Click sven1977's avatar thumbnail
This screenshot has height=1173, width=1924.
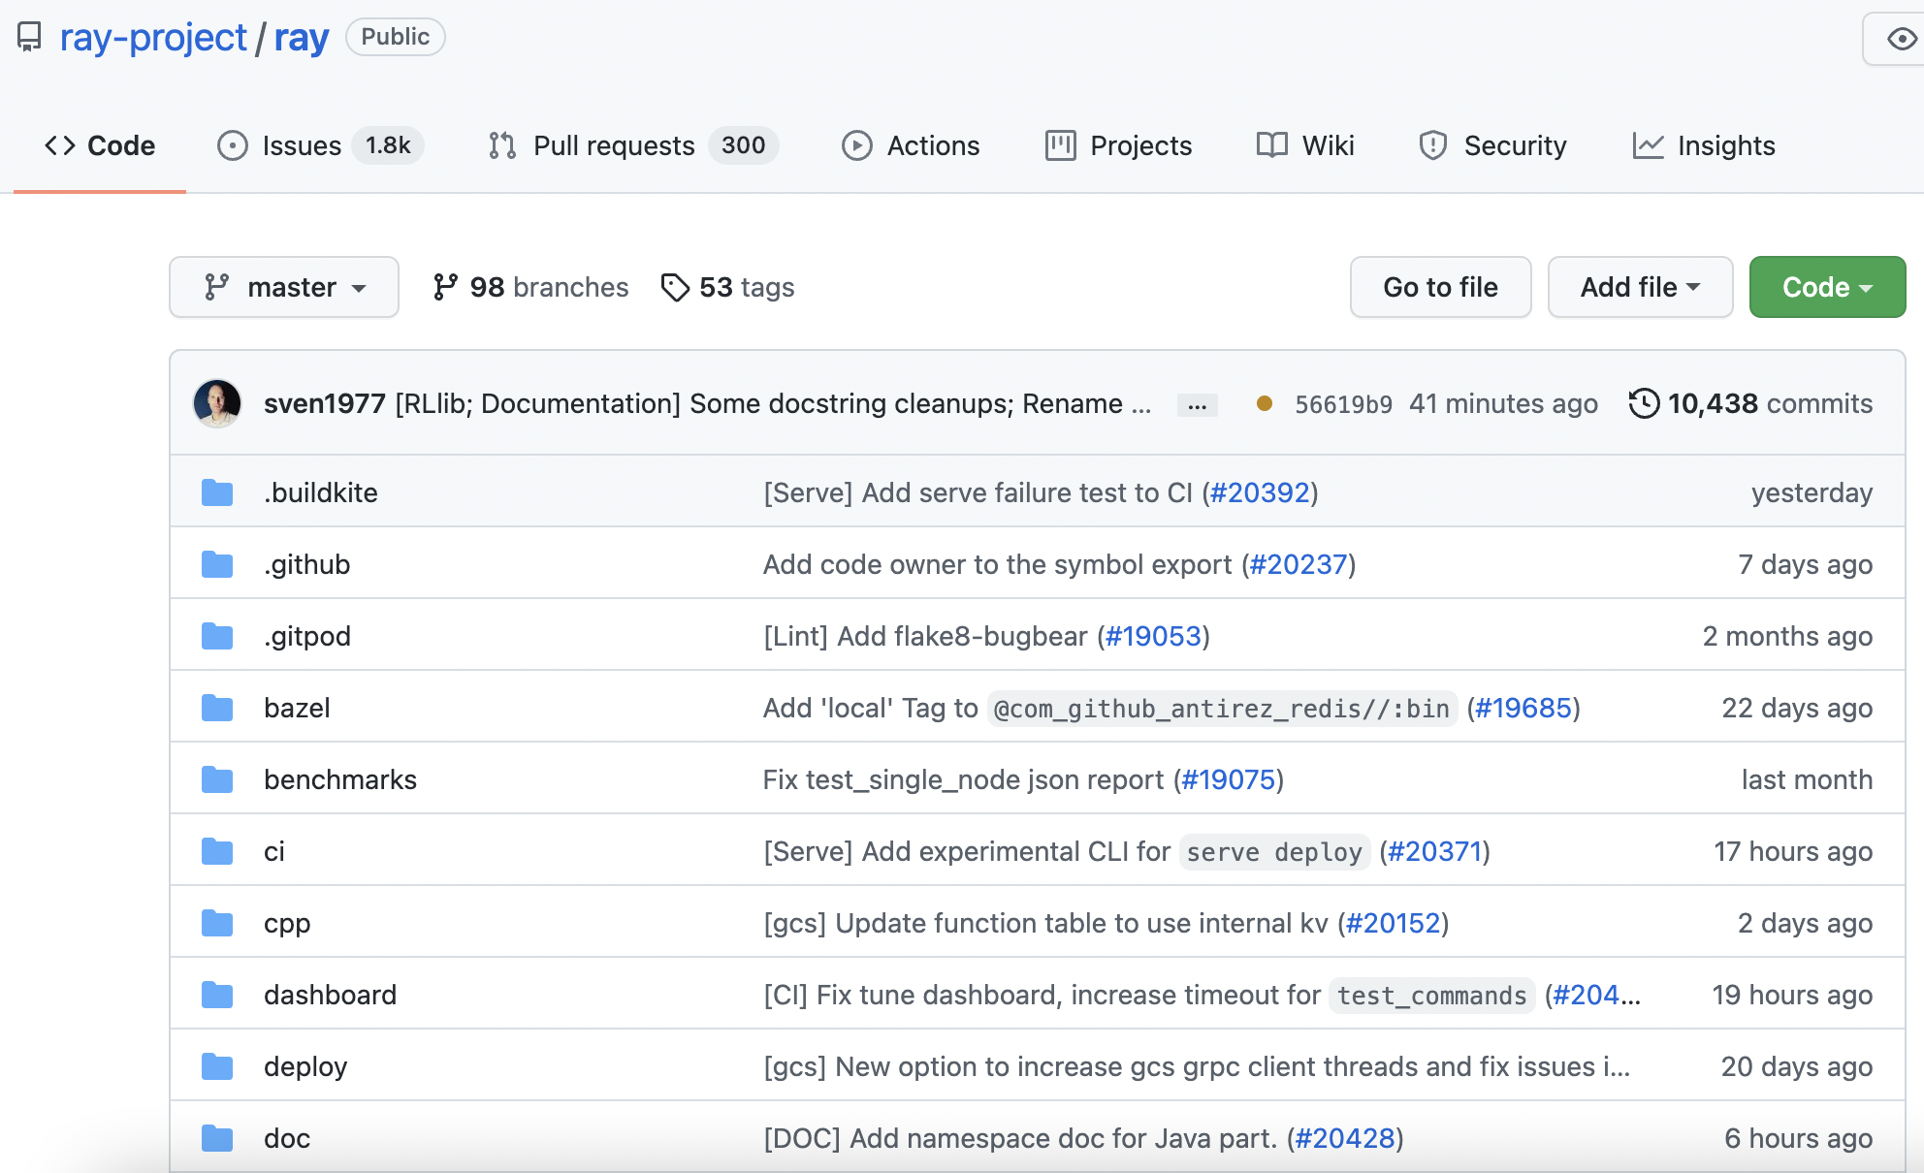point(217,403)
